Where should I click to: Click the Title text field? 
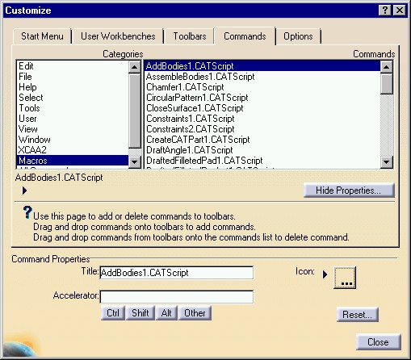177,273
